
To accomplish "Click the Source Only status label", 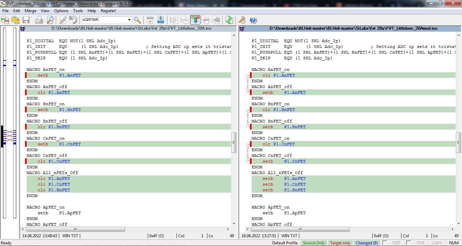I will click(x=314, y=243).
